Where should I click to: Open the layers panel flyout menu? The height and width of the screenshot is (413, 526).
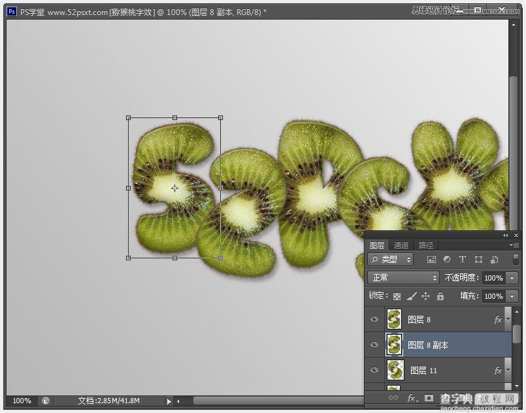514,245
